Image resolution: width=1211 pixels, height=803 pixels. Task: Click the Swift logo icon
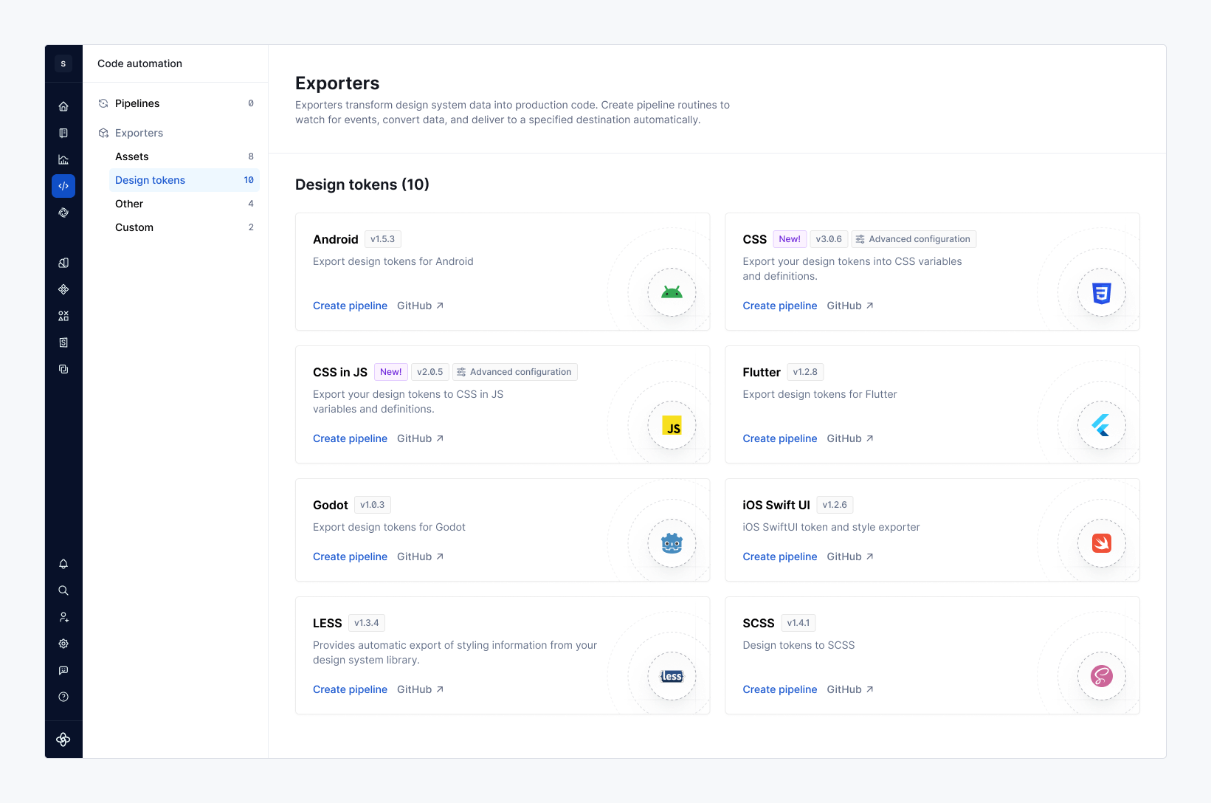click(1102, 543)
